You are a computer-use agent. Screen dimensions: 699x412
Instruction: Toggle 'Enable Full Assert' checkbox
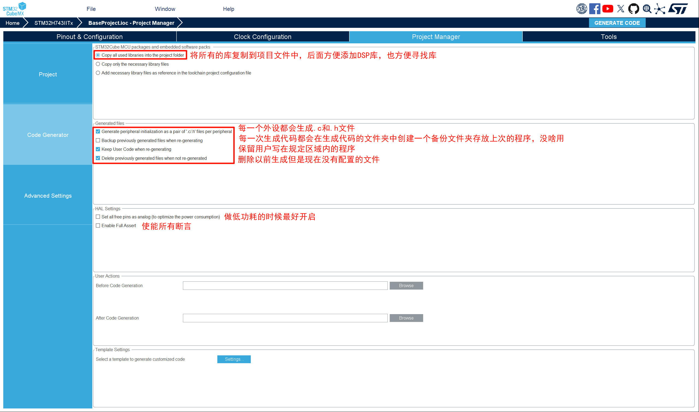(x=98, y=226)
